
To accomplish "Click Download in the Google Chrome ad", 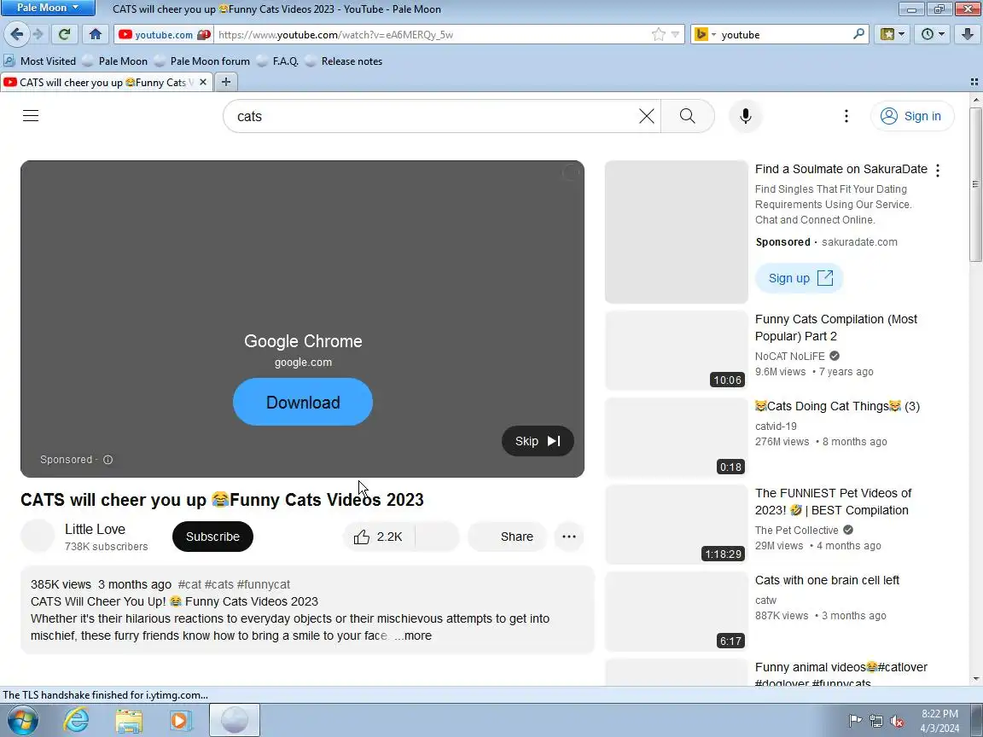I will [x=303, y=402].
